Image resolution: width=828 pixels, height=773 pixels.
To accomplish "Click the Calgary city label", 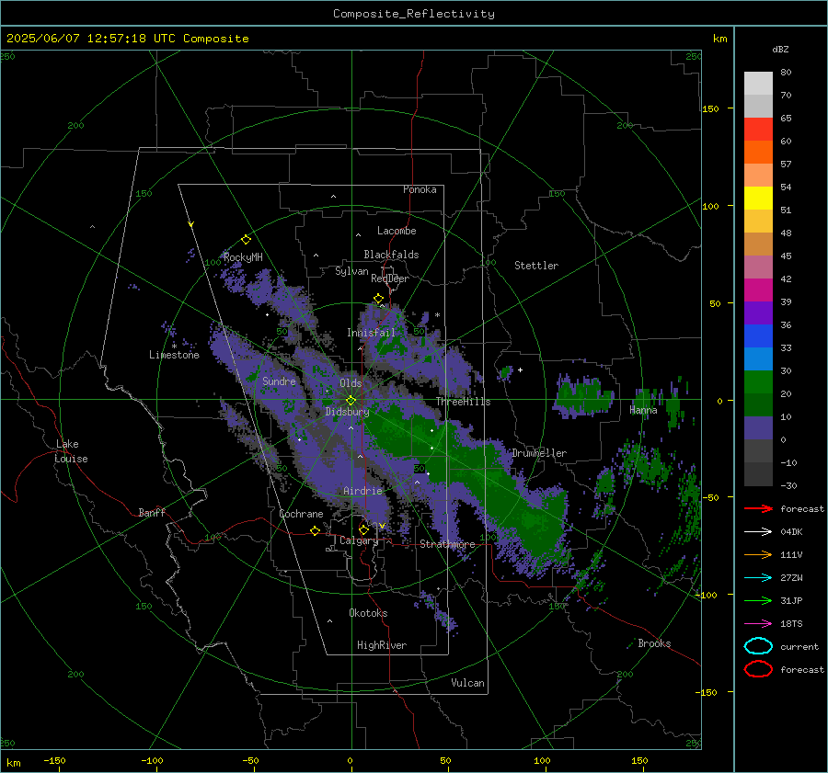I will click(x=359, y=540).
